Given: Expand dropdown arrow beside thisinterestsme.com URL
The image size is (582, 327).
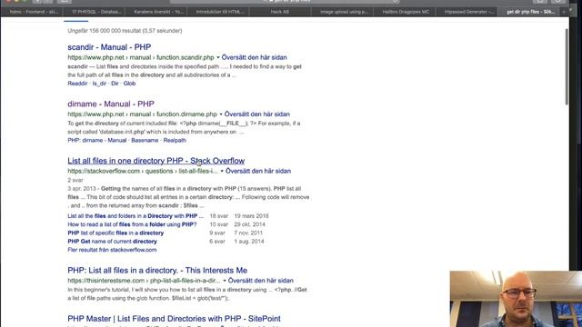Looking at the screenshot, I should [x=225, y=281].
